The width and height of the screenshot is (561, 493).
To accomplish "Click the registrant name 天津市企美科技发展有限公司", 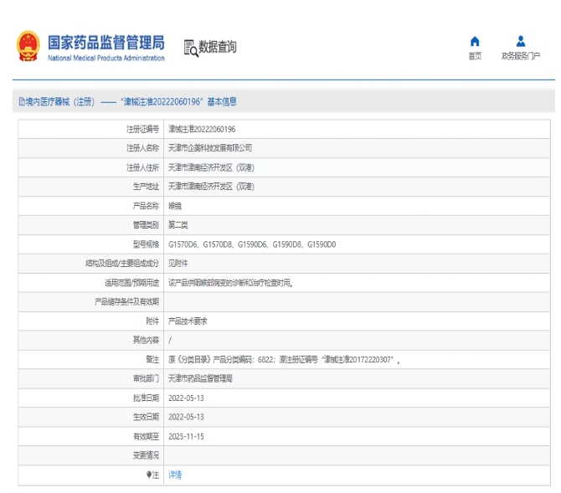I will coord(210,147).
